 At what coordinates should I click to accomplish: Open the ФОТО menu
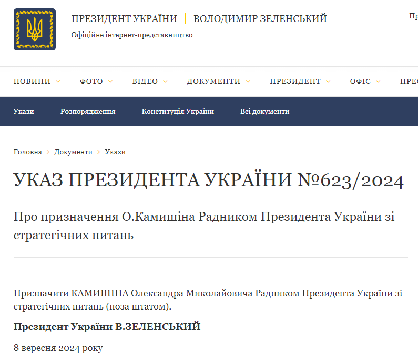(91, 81)
